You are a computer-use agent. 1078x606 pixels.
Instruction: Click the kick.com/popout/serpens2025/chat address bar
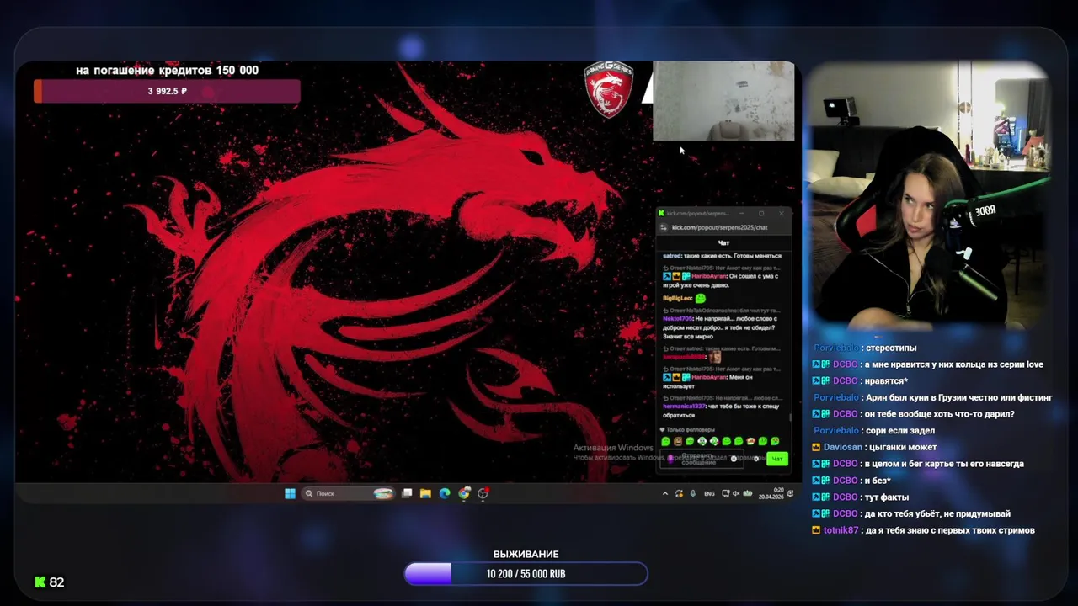point(720,227)
